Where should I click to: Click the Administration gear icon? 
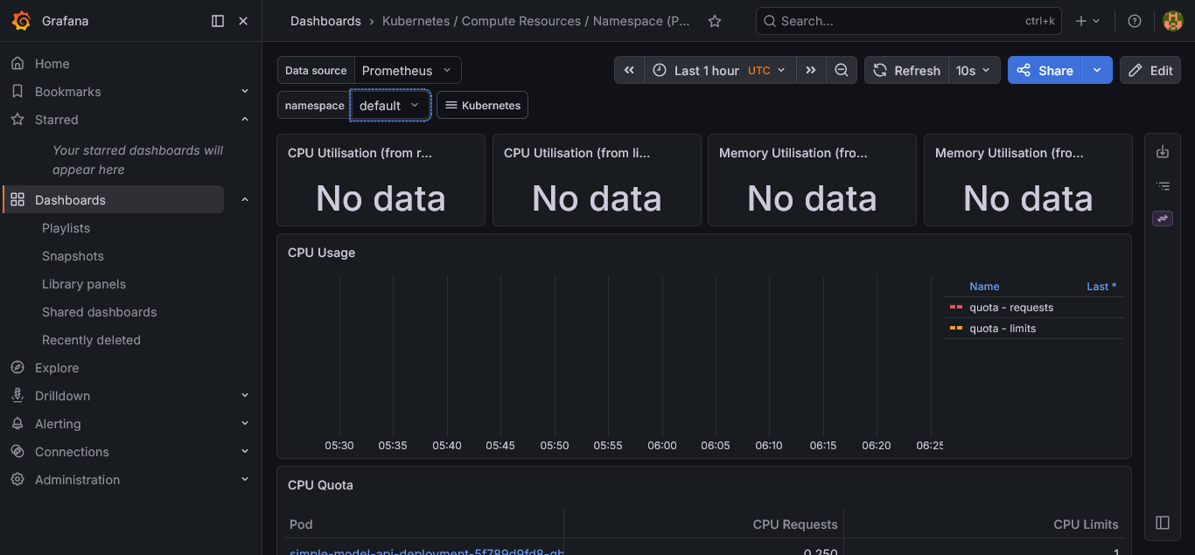point(17,480)
